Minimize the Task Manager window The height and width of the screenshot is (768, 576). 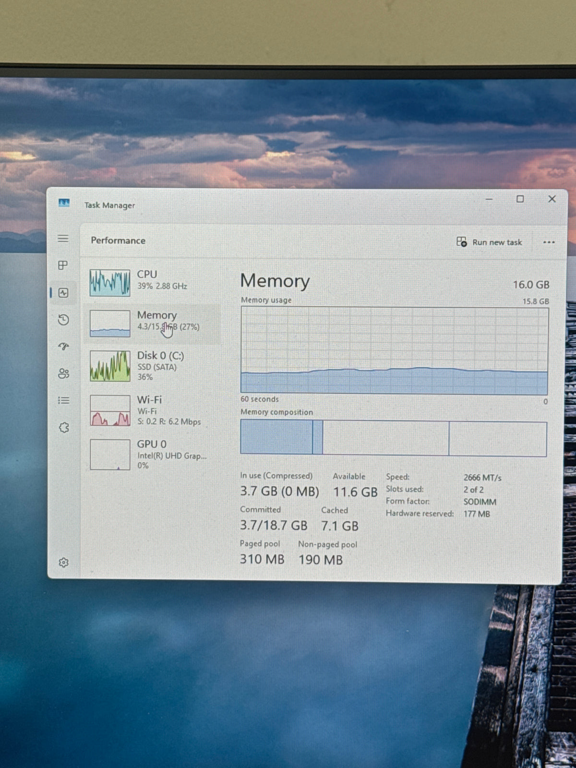click(x=489, y=199)
